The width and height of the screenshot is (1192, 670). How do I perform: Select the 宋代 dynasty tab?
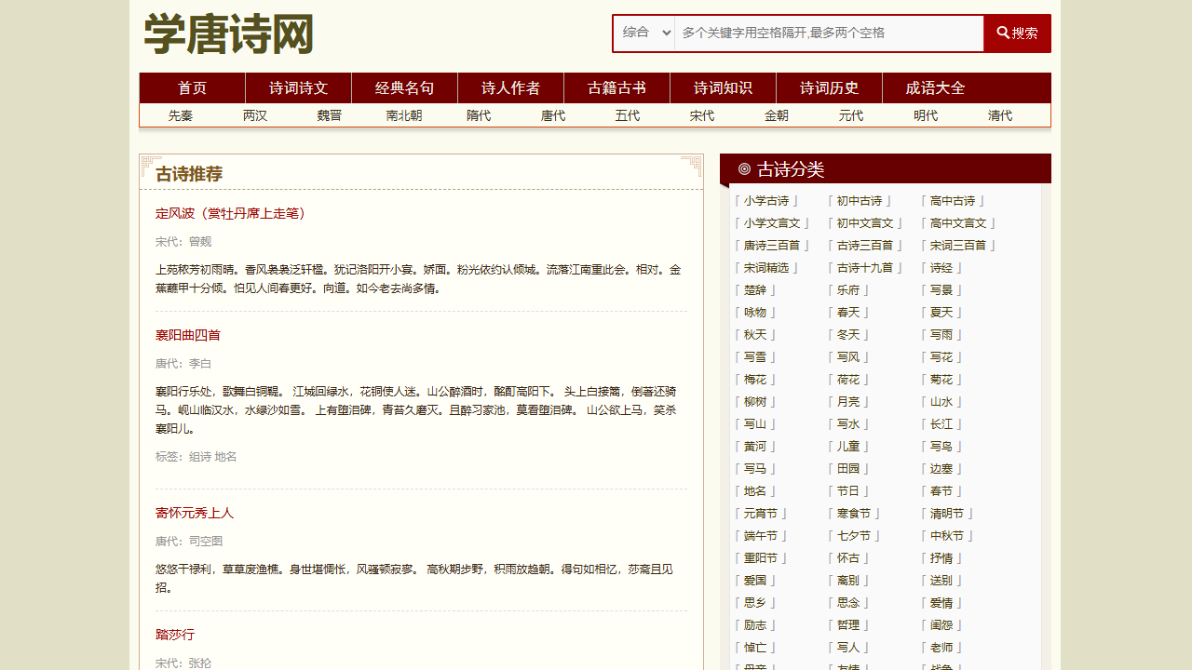tap(701, 115)
